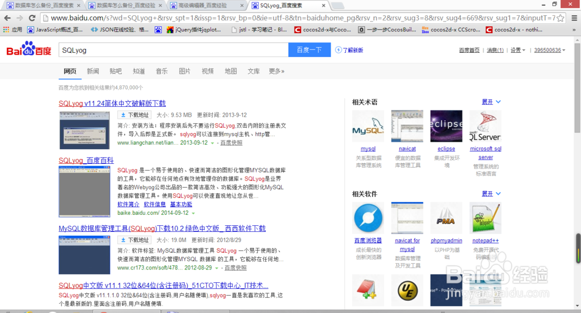Click the navicat for mysql image

coord(407,218)
